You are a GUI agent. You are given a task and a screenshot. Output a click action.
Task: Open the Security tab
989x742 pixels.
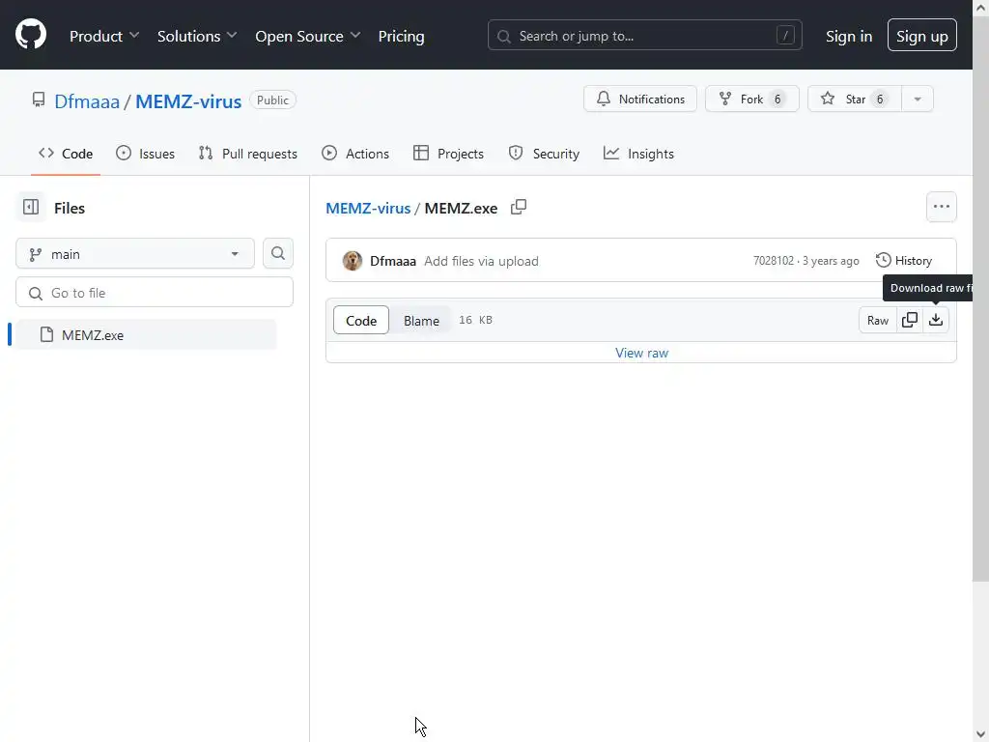click(x=544, y=154)
